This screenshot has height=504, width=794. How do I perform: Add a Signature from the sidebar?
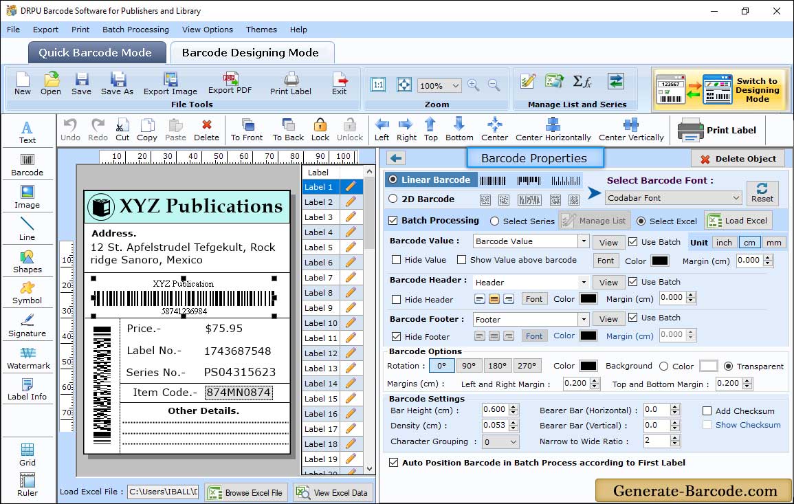point(27,326)
